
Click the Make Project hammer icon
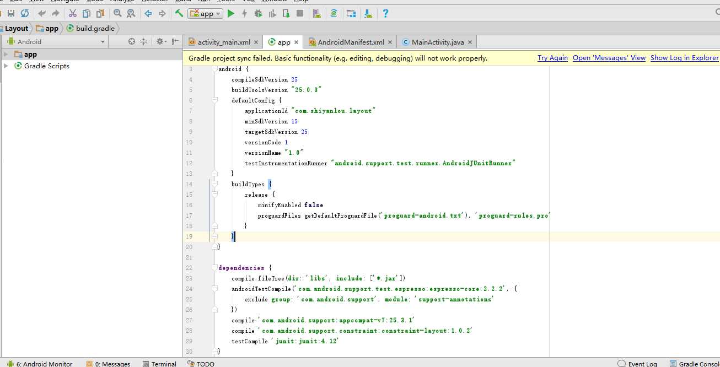(179, 14)
